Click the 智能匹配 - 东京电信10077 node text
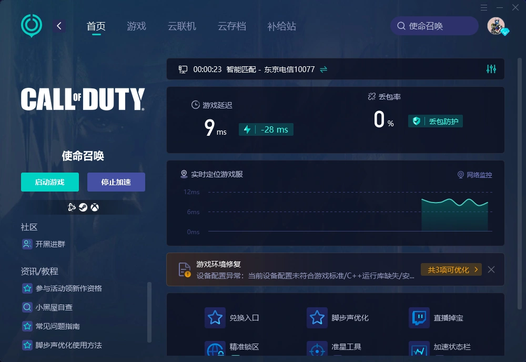 [x=270, y=69]
